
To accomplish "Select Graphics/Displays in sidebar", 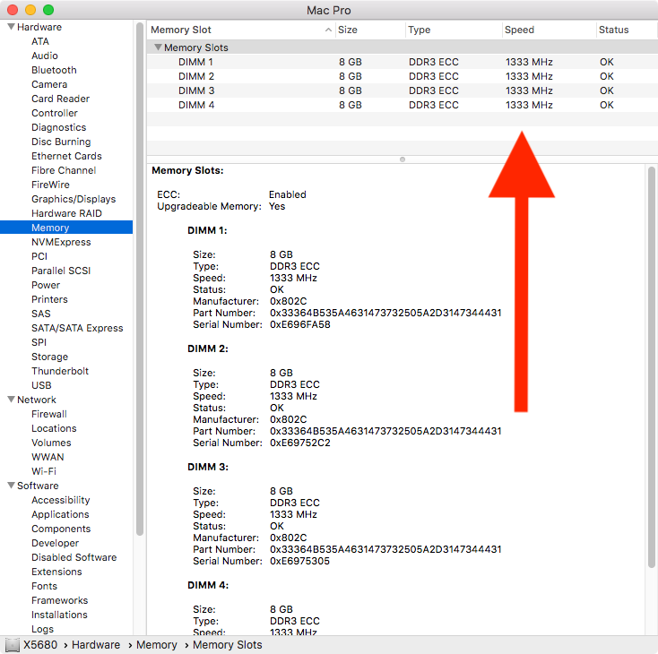I will [x=74, y=199].
